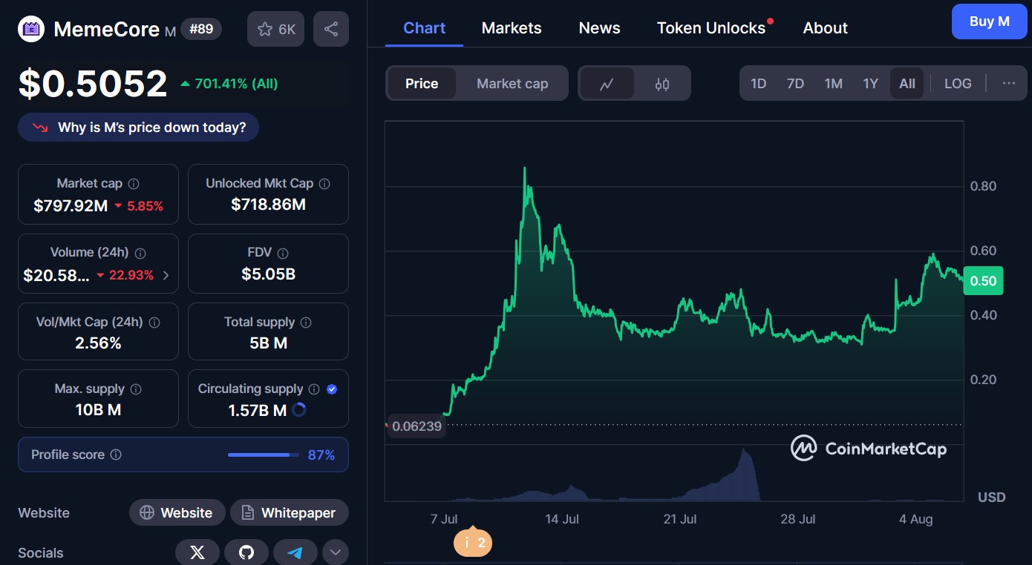Set chart range to 7D

[795, 84]
